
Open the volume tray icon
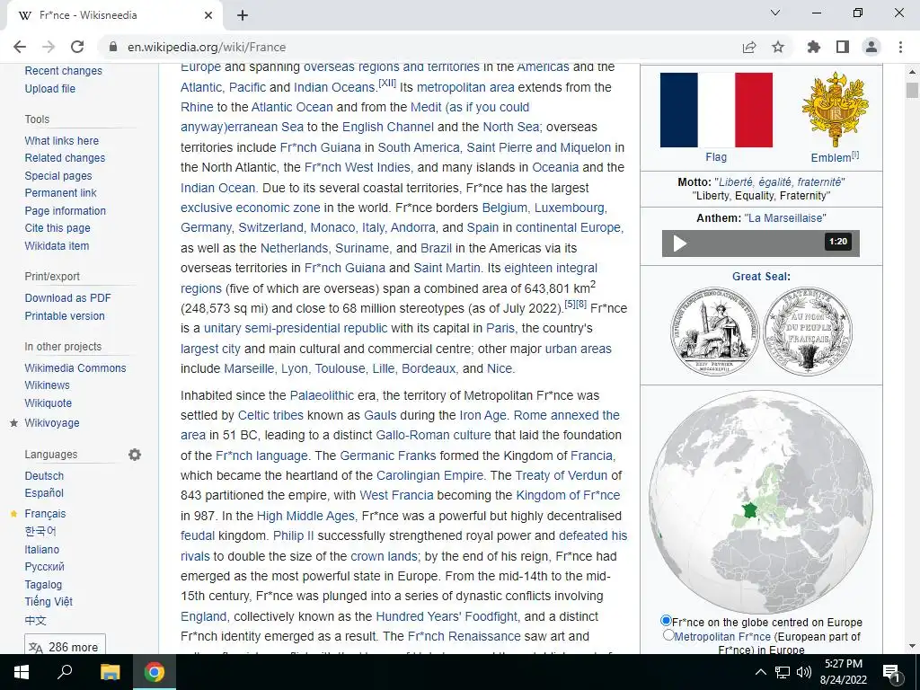804,672
